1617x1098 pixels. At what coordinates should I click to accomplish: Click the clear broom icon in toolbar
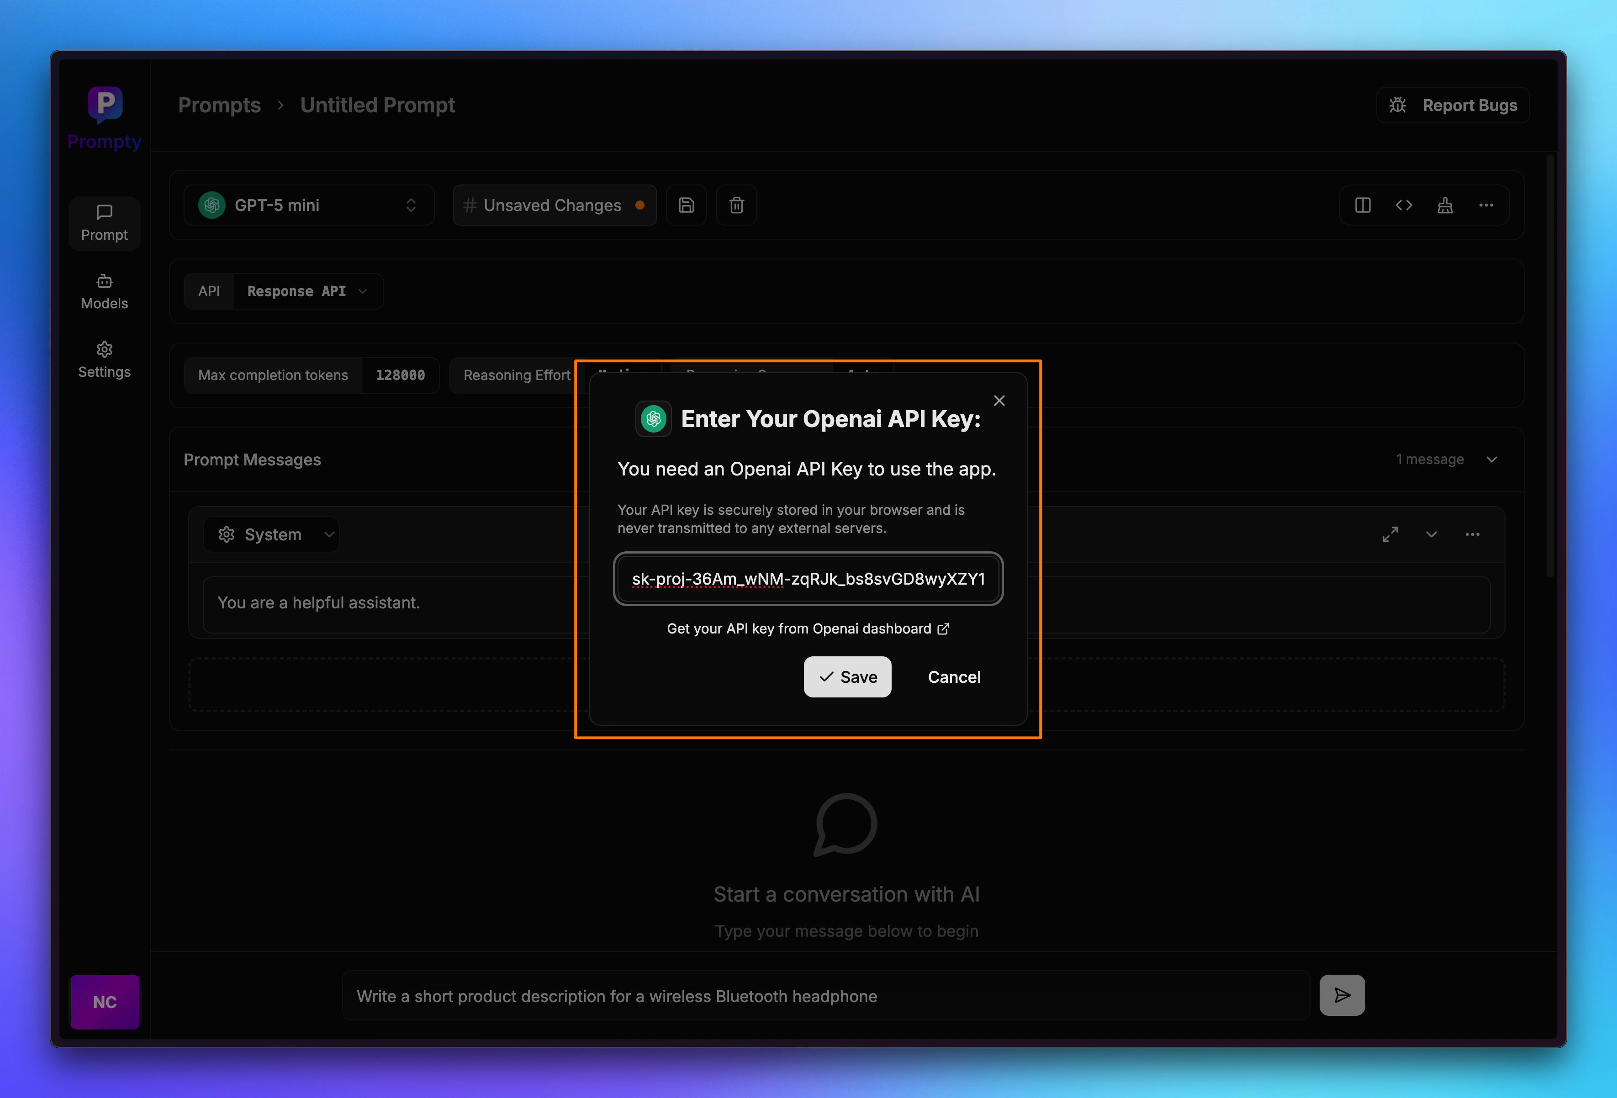click(1444, 205)
